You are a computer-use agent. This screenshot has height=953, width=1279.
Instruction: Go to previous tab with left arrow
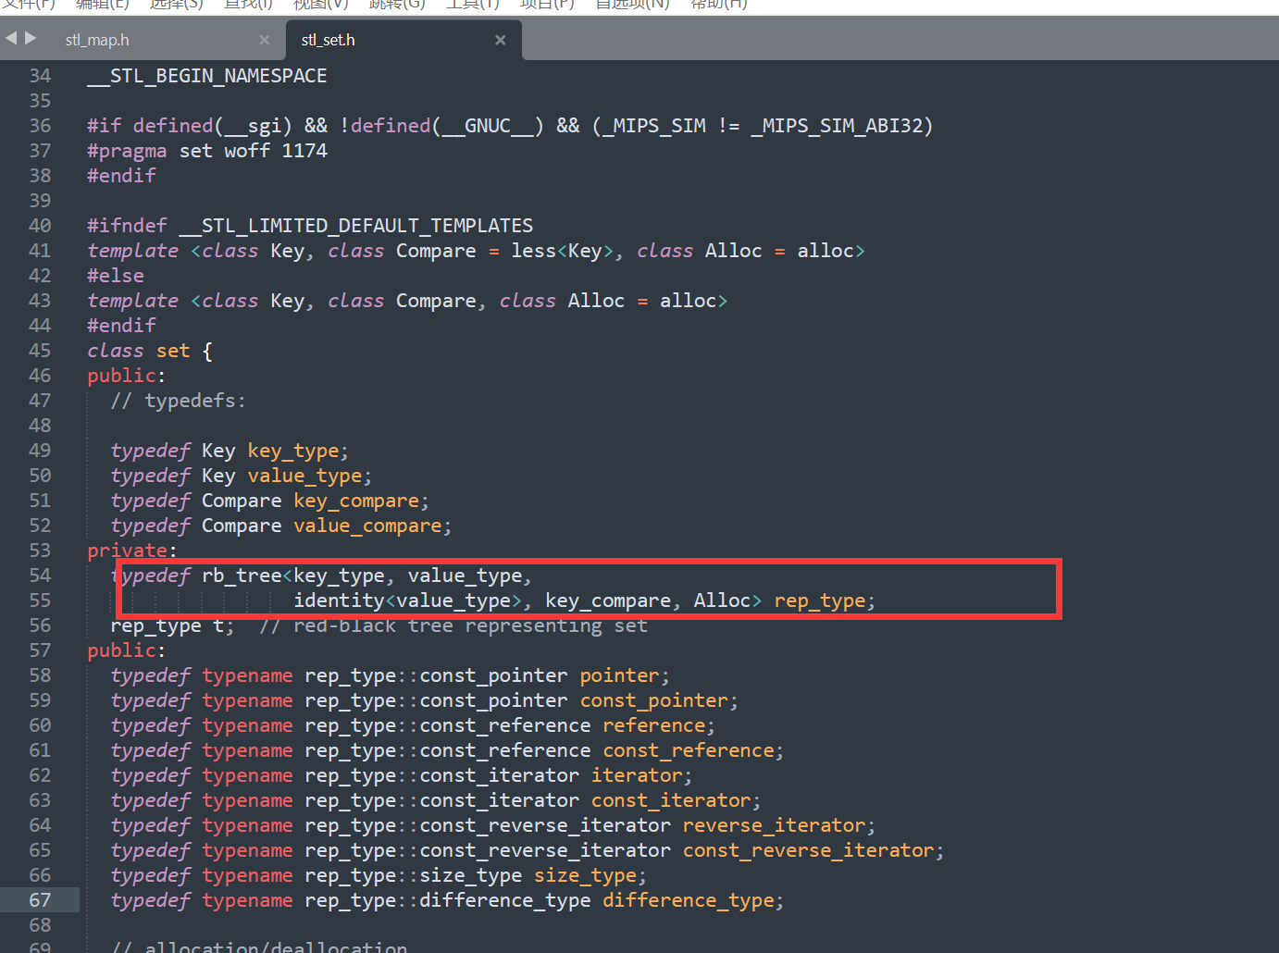pyautogui.click(x=11, y=38)
